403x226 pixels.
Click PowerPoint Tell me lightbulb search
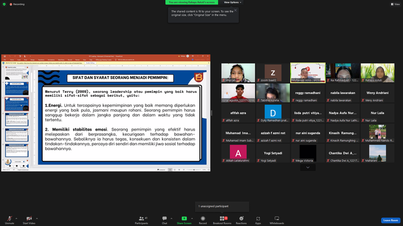tap(116, 60)
